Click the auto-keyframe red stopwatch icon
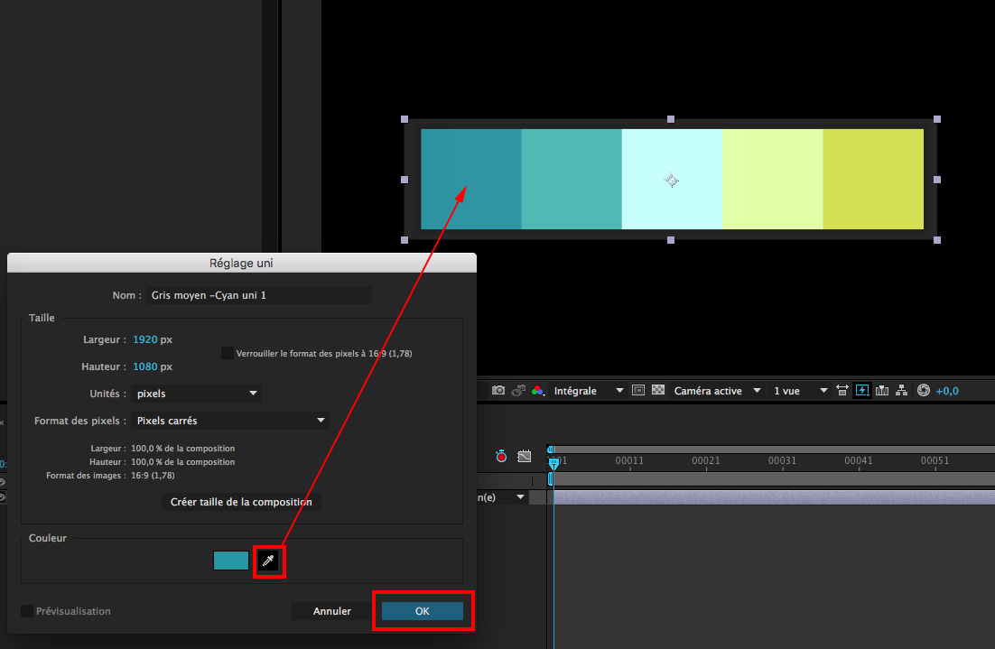This screenshot has height=649, width=995. (x=501, y=456)
